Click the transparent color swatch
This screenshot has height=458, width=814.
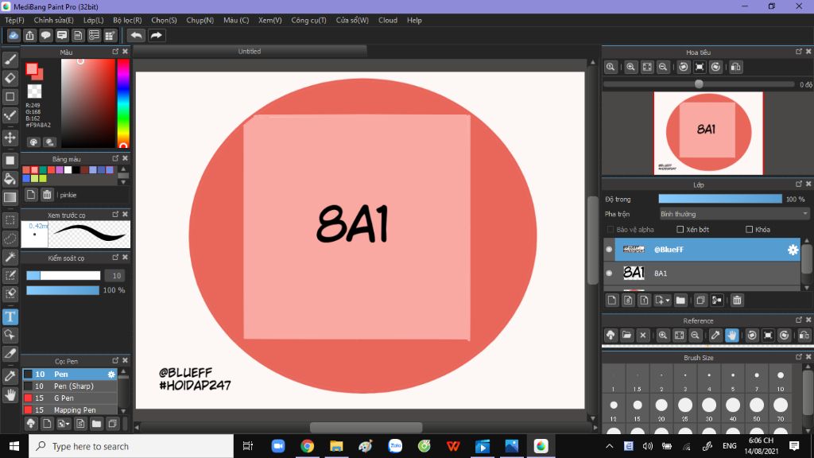[x=34, y=91]
